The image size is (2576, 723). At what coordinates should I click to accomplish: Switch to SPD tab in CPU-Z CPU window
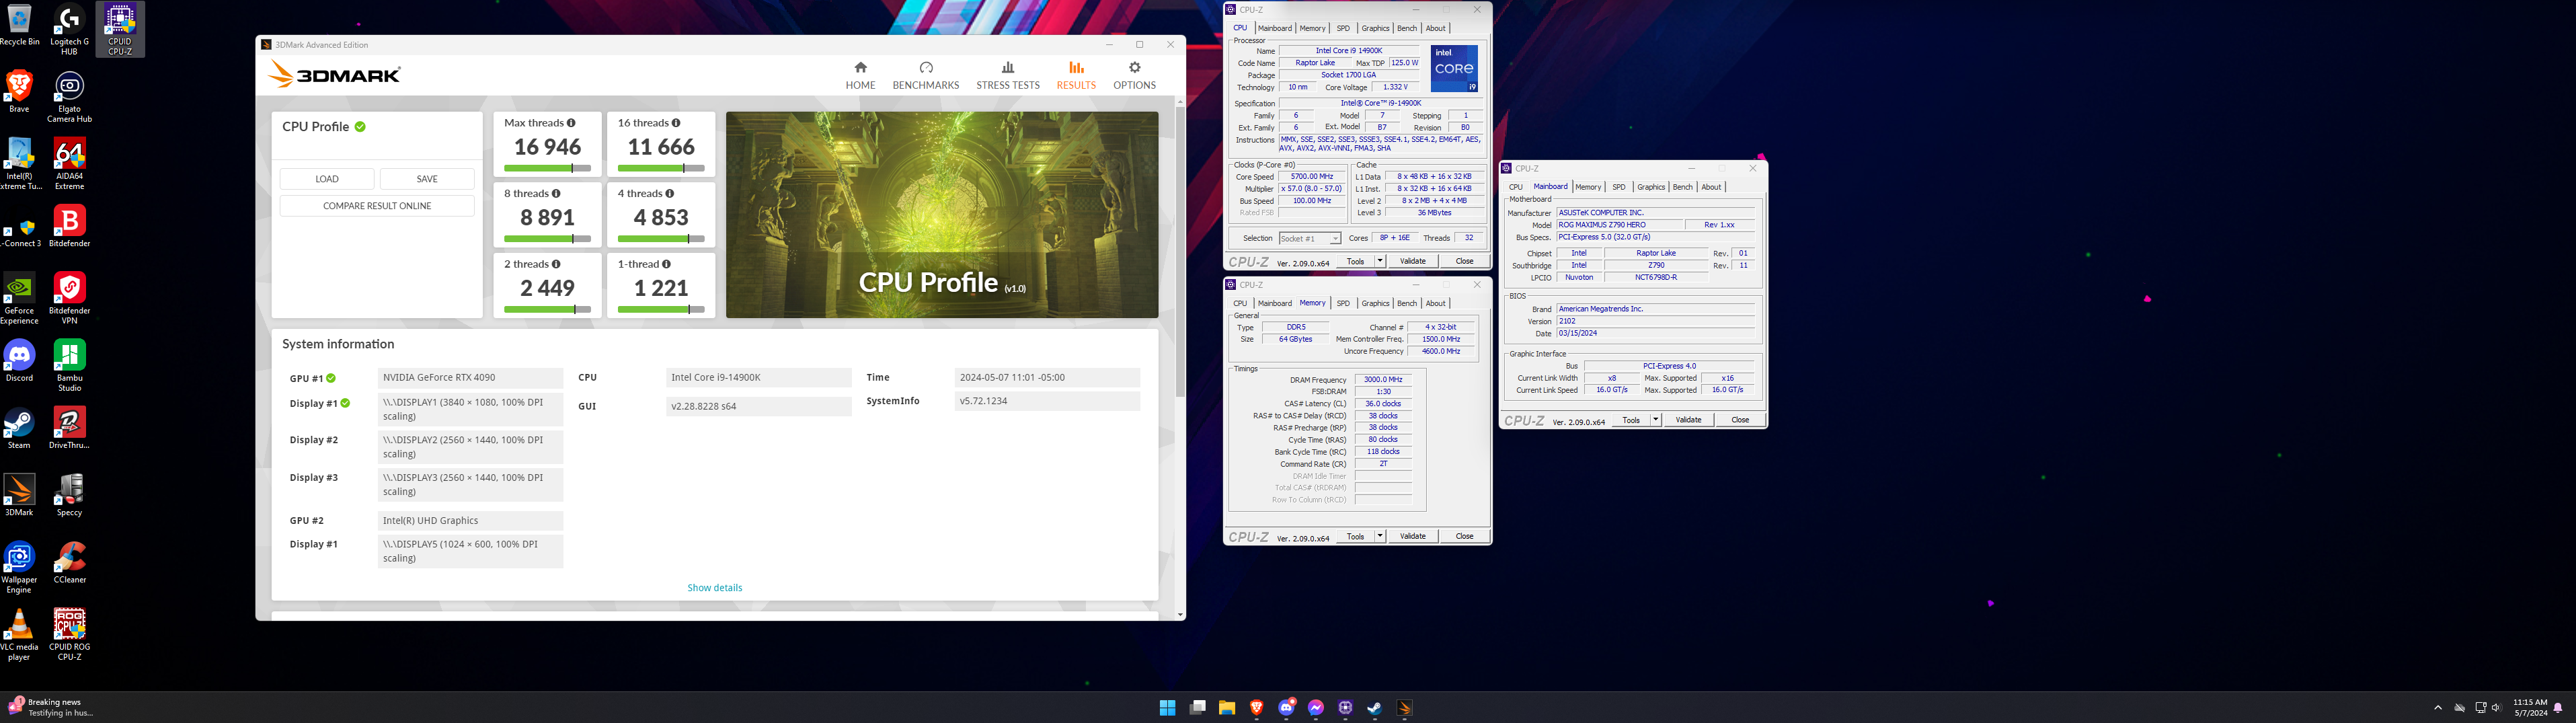(x=1343, y=28)
